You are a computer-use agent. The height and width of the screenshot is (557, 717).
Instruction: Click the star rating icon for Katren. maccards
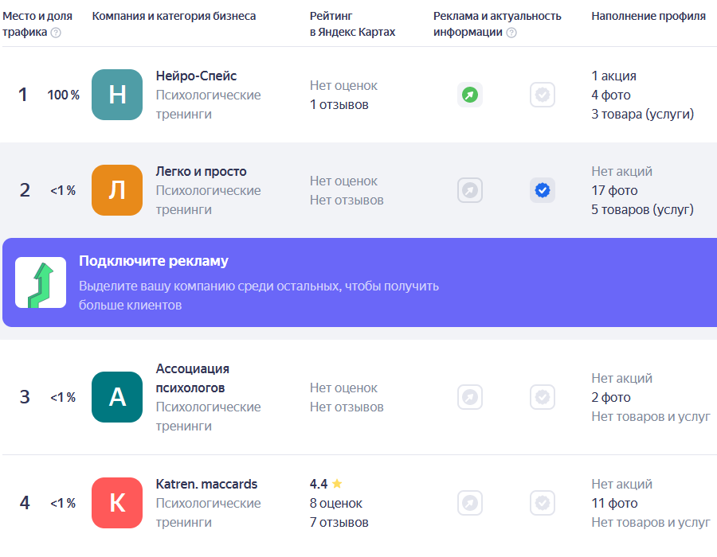click(x=337, y=484)
